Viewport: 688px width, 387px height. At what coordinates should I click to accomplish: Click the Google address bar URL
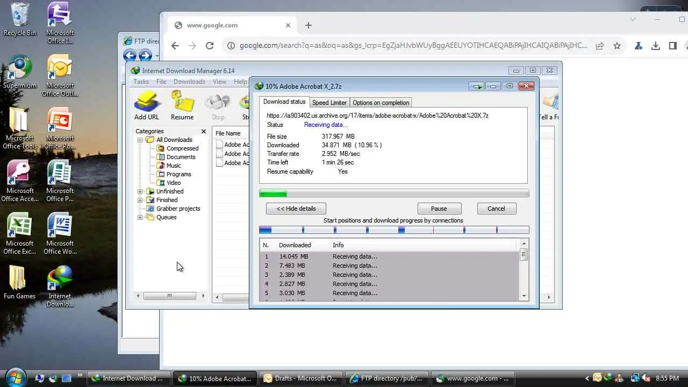point(413,46)
